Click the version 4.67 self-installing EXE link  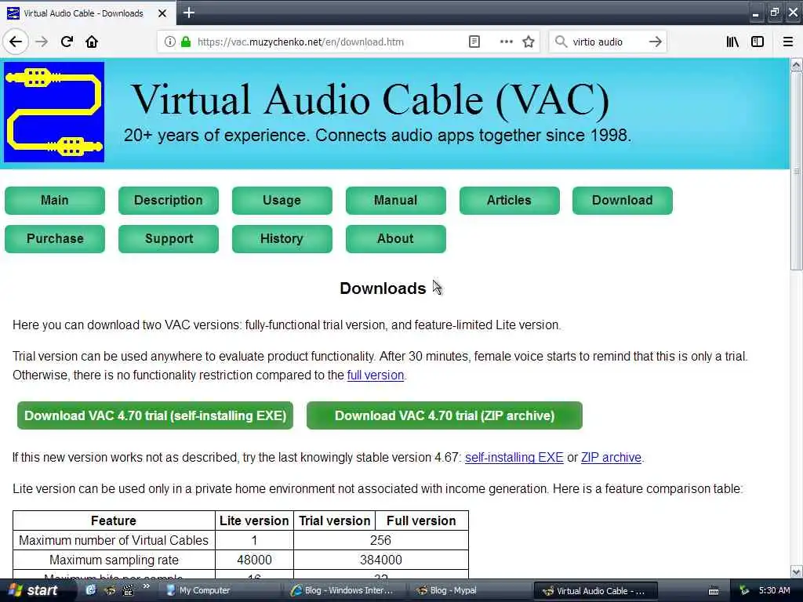pyautogui.click(x=514, y=457)
